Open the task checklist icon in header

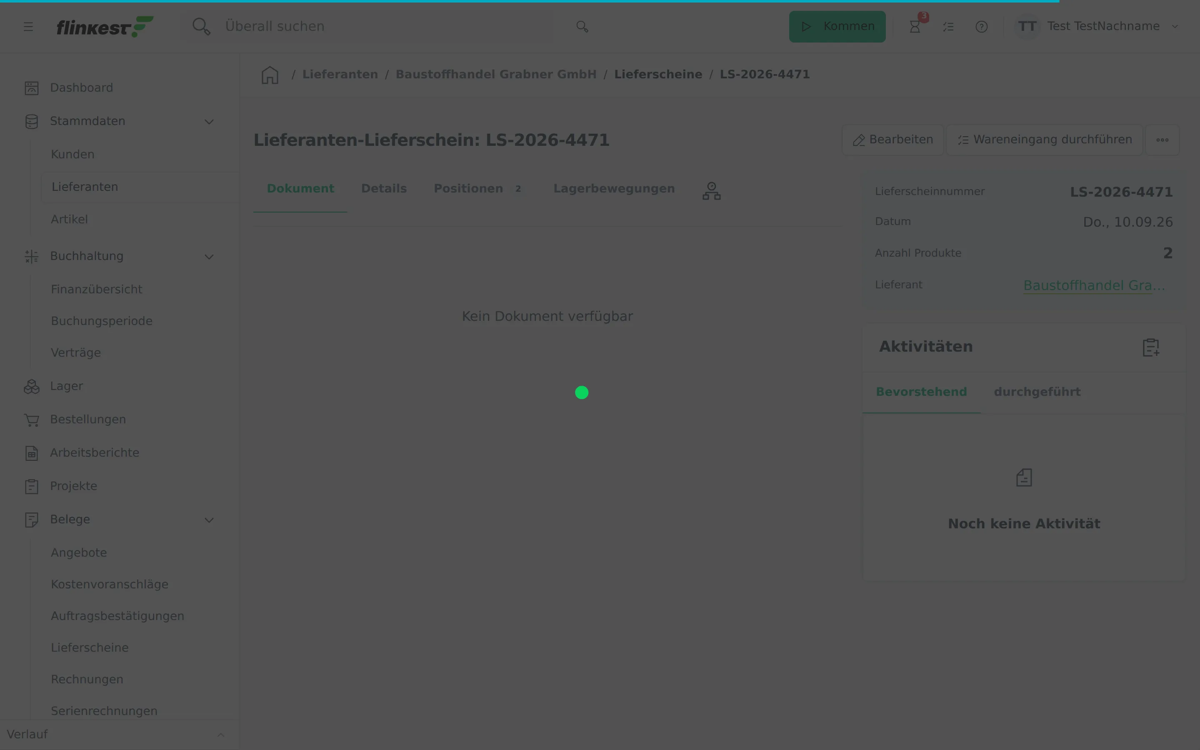tap(948, 26)
